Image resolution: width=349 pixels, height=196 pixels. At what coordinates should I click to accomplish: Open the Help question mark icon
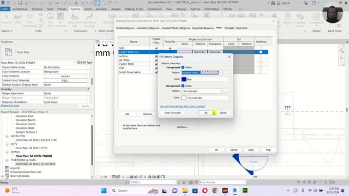[x=314, y=3]
